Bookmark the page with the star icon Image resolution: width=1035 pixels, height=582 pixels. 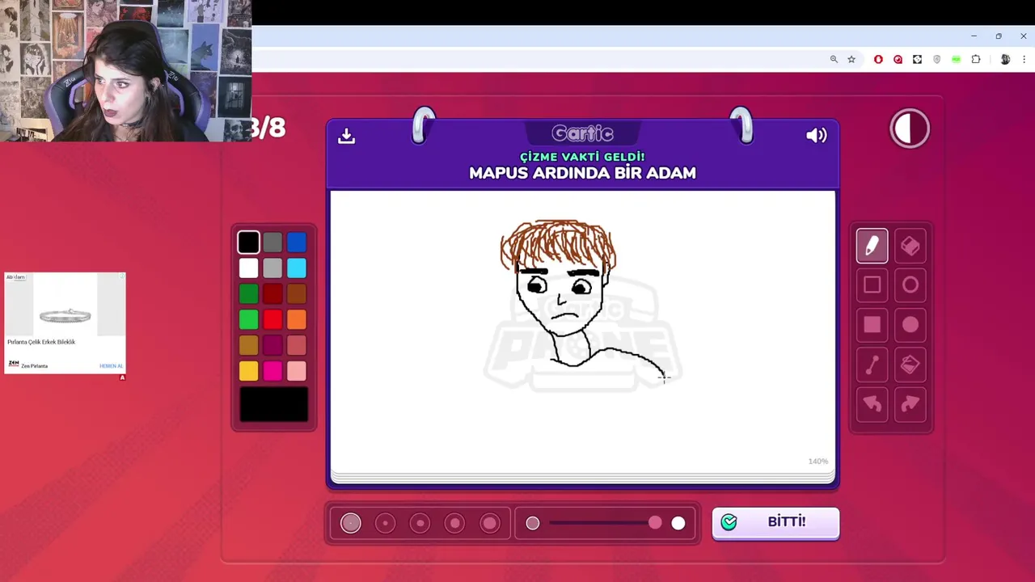[x=851, y=59]
